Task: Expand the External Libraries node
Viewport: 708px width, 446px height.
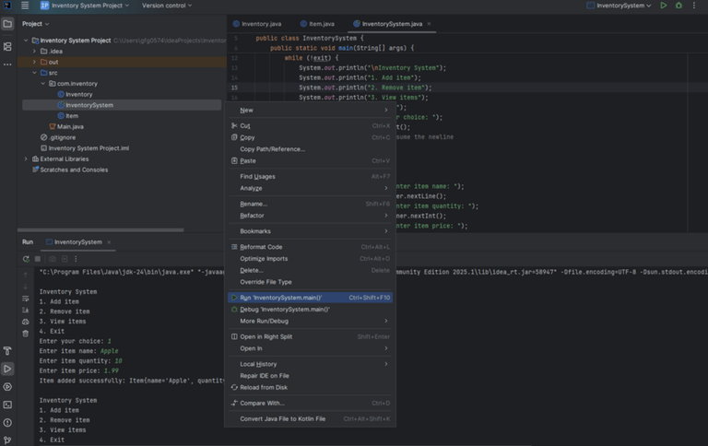Action: (x=26, y=158)
